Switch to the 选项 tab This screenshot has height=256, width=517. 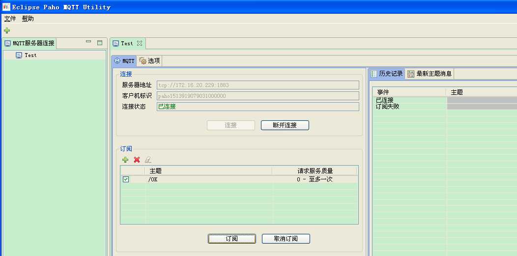click(x=149, y=61)
